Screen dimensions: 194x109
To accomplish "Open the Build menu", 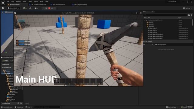I will point(30,2).
